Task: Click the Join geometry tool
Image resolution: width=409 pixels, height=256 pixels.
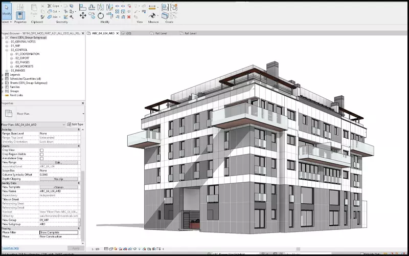Action: (53, 17)
